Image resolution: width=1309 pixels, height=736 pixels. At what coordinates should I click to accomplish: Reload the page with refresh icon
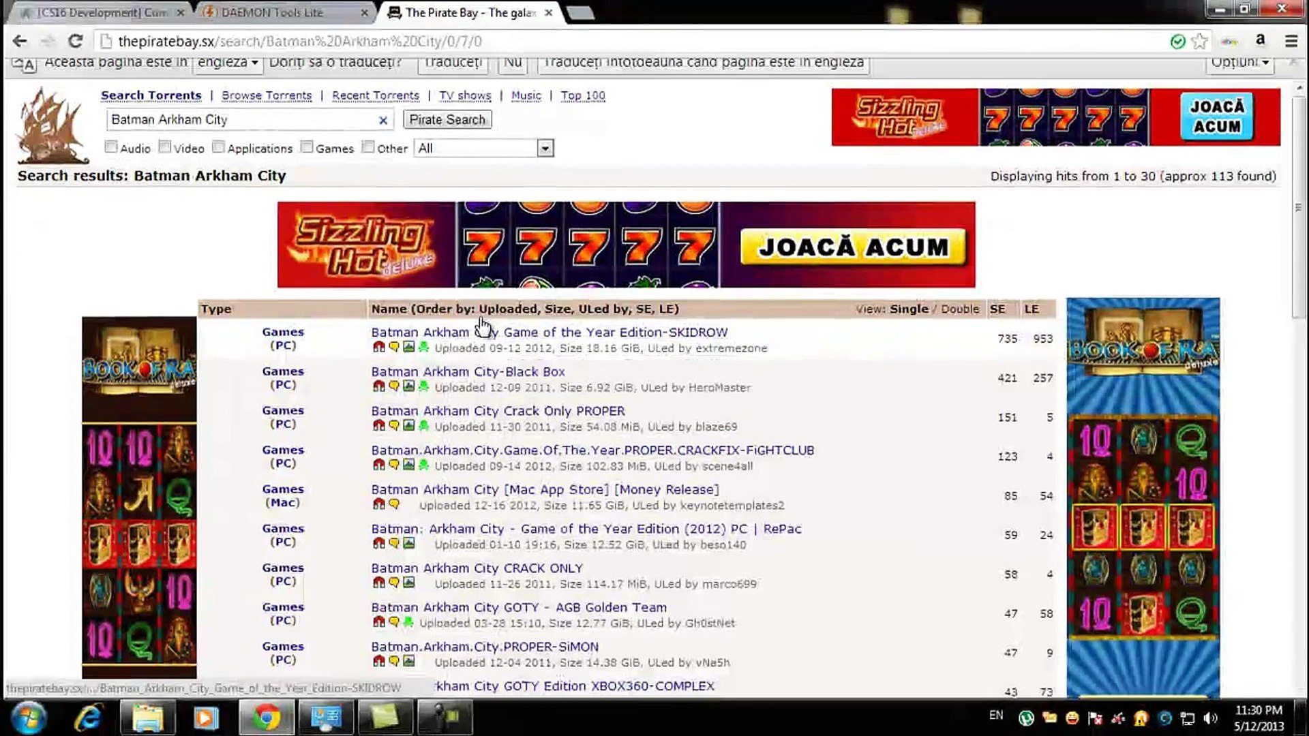[x=75, y=42]
